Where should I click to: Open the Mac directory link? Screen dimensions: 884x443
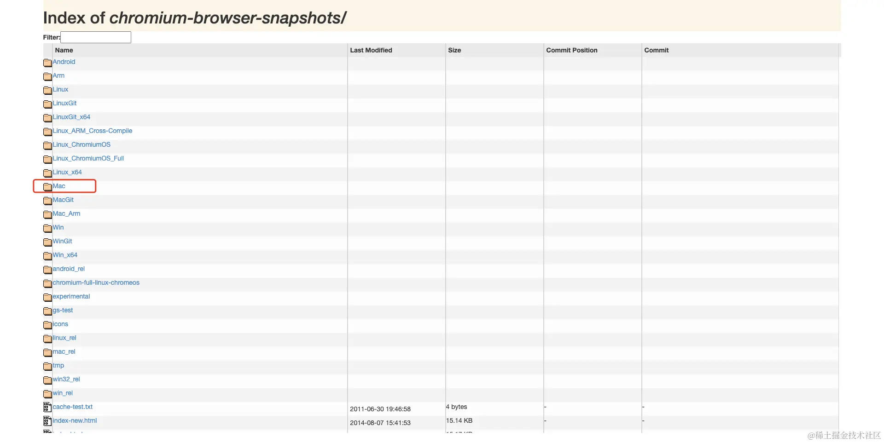click(x=59, y=186)
